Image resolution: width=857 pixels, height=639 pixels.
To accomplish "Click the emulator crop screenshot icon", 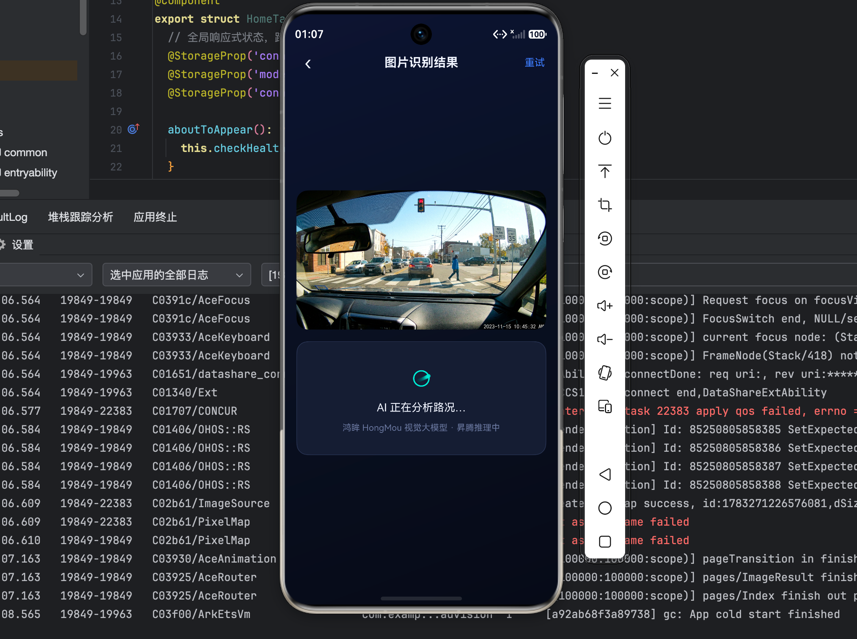I will click(x=605, y=205).
